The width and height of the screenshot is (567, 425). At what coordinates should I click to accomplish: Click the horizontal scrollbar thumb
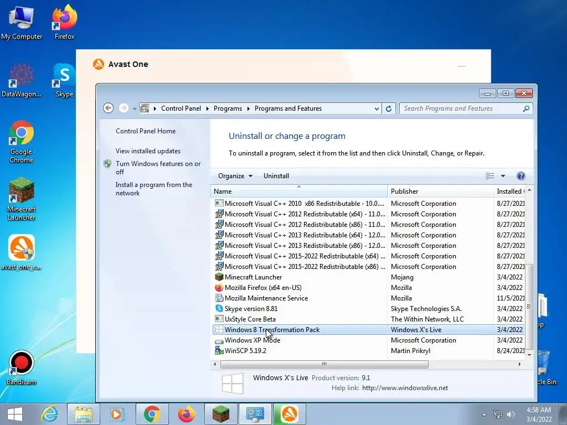click(x=324, y=364)
